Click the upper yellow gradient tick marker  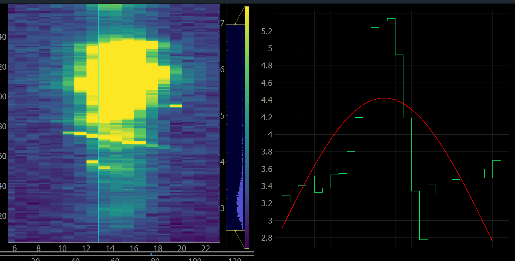(x=235, y=24)
